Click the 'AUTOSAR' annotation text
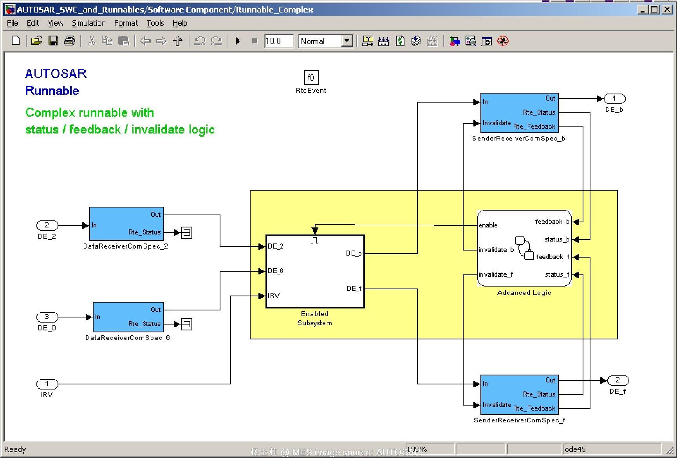677x458 pixels. tap(56, 73)
